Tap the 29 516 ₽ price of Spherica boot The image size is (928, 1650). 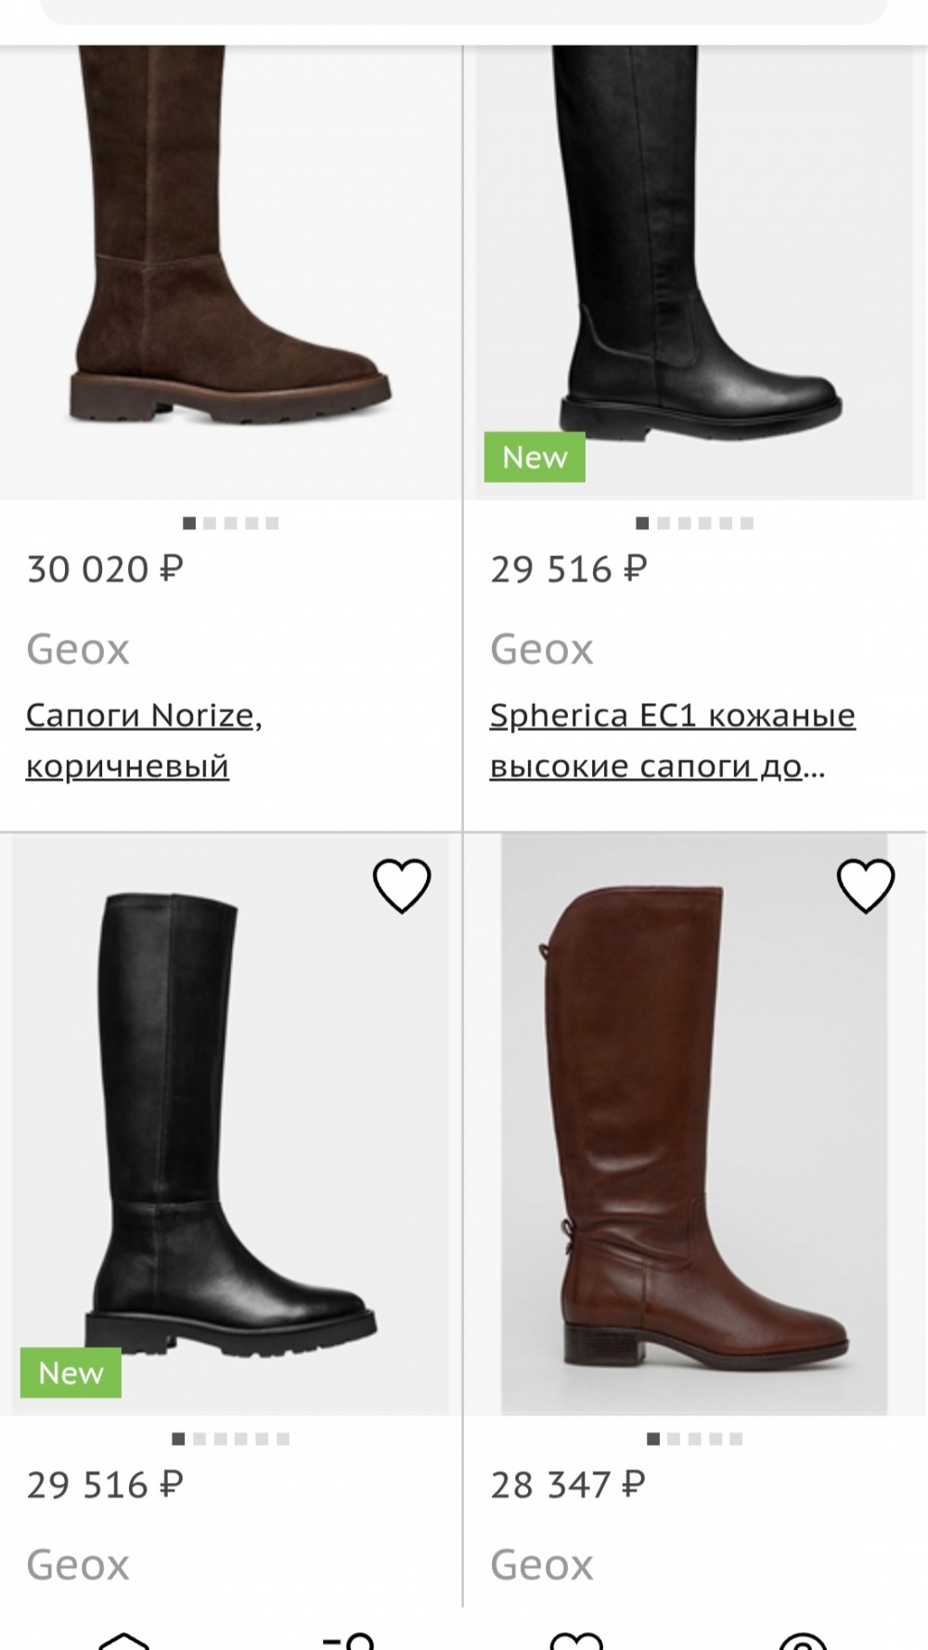click(568, 569)
